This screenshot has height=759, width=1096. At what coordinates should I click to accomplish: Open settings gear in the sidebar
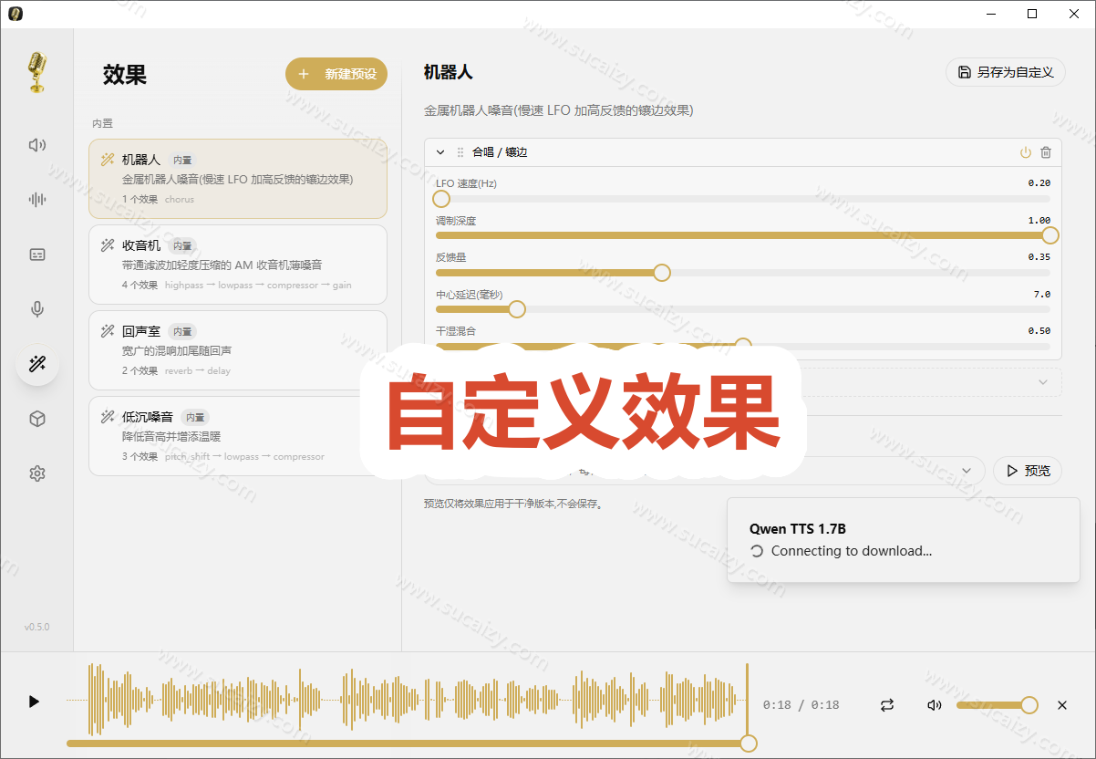37,473
